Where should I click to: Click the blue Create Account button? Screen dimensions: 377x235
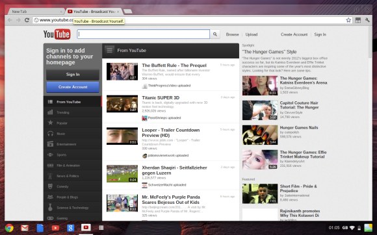[73, 87]
